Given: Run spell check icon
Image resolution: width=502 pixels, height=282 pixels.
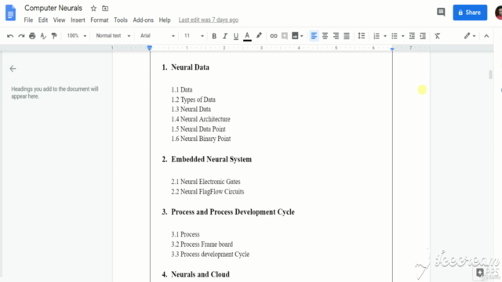Looking at the screenshot, I should [43, 36].
